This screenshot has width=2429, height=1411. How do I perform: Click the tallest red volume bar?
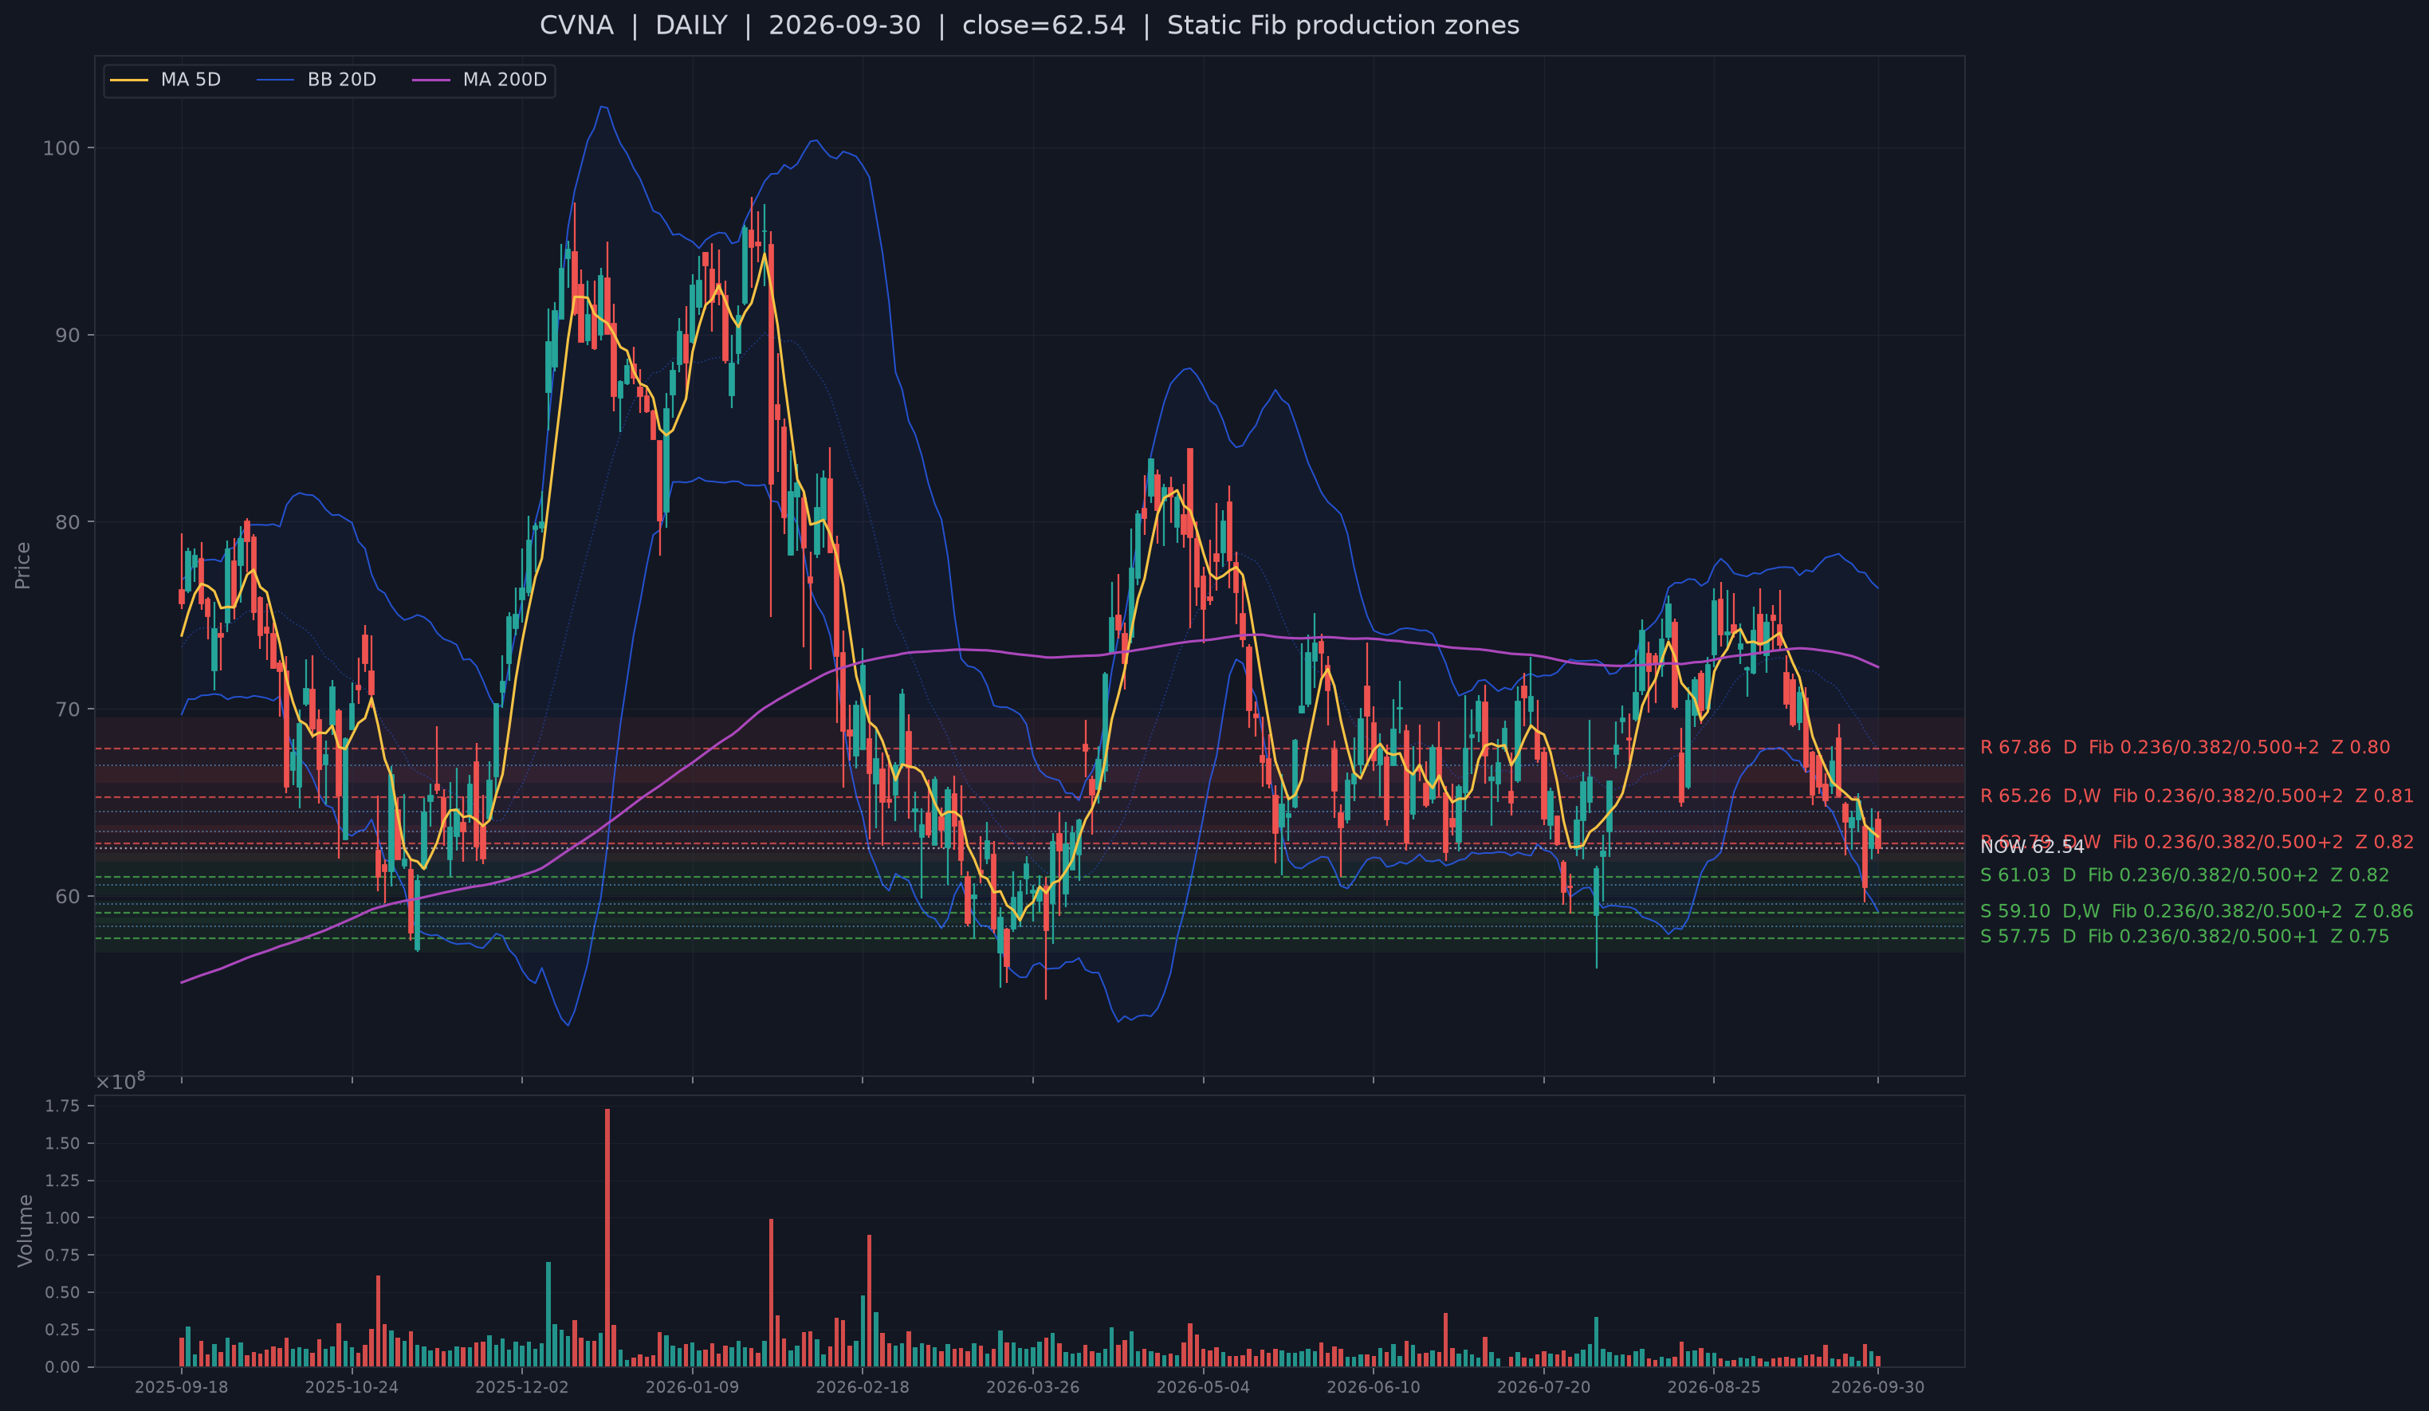pyautogui.click(x=607, y=1237)
